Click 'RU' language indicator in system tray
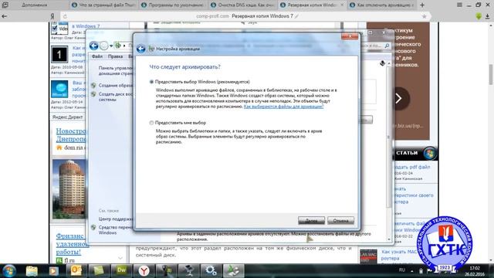494x278 pixels. tap(401, 270)
